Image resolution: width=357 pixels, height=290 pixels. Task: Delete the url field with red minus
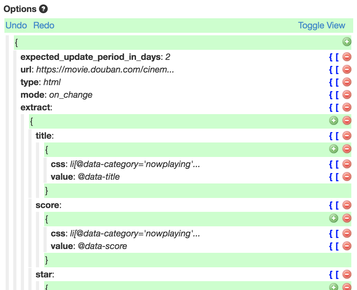click(x=347, y=70)
